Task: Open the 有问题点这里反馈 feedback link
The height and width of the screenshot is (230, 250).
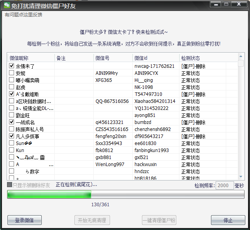Action: coord(23,15)
